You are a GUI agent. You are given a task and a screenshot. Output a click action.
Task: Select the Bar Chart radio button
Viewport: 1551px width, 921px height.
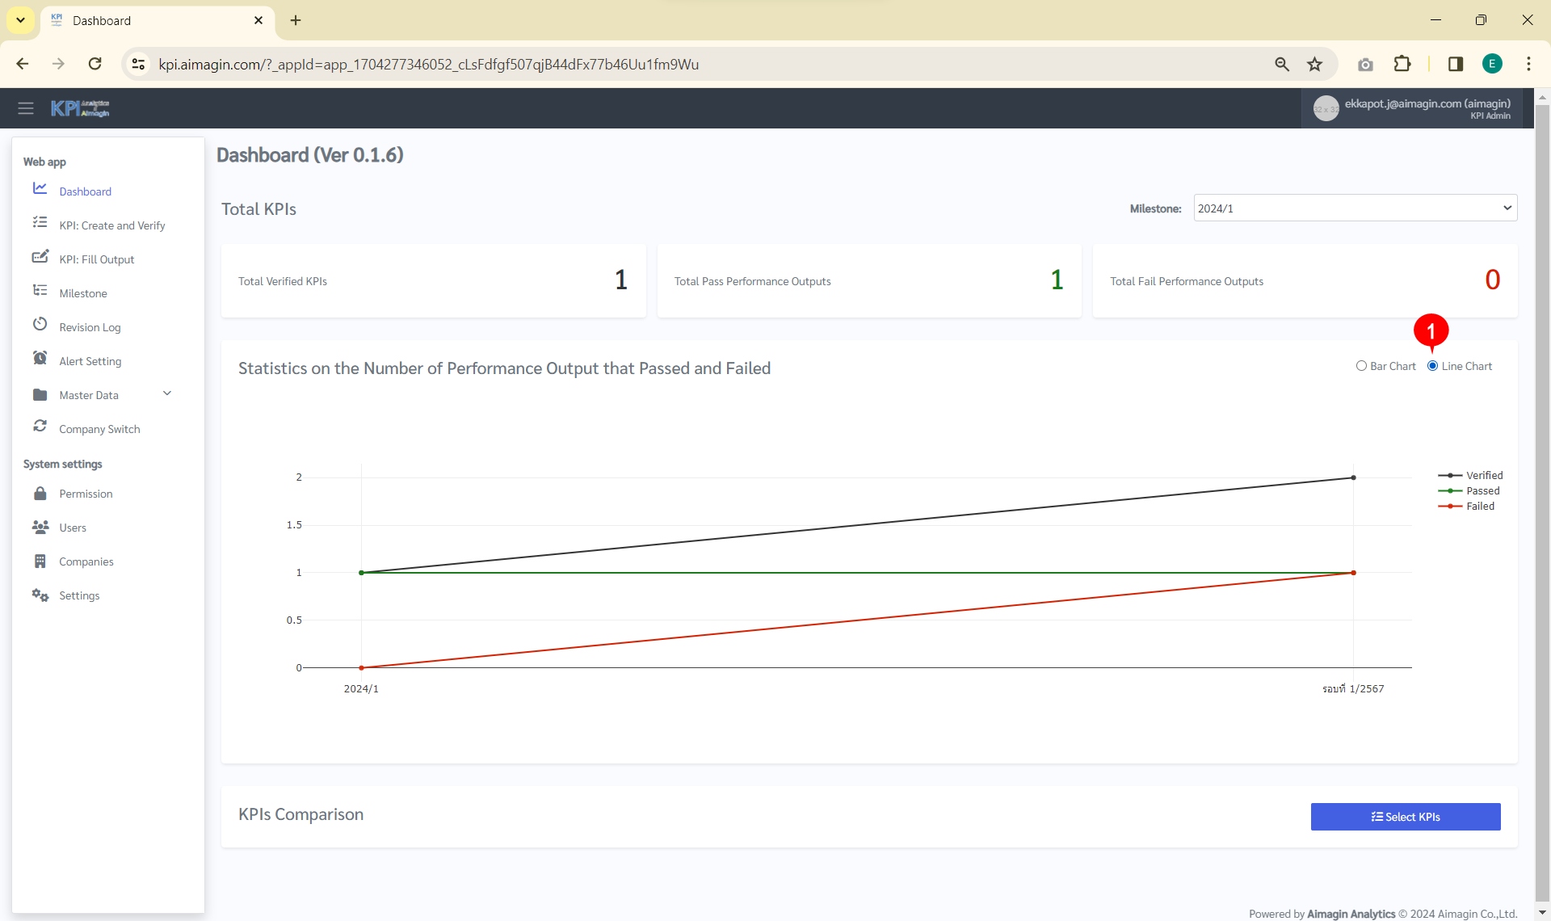pyautogui.click(x=1361, y=366)
